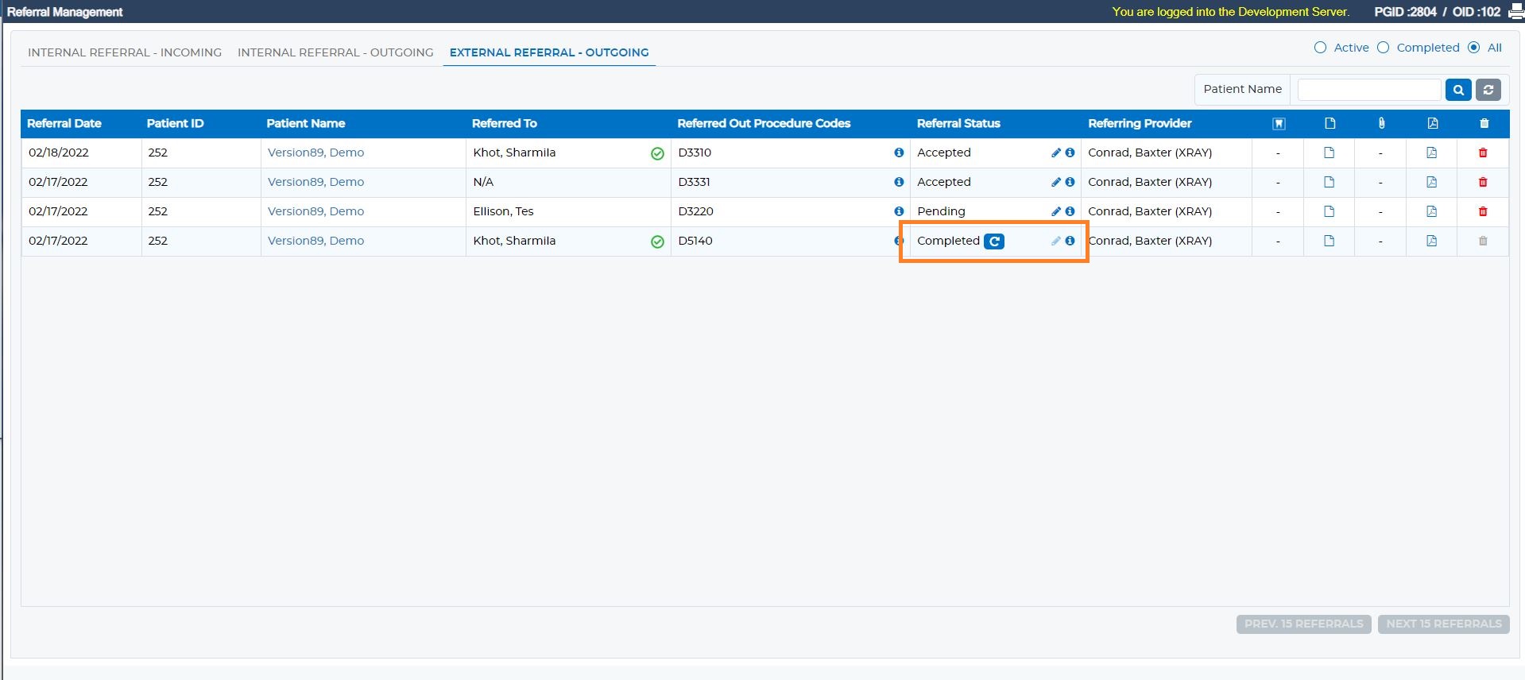Click Next 15 Referrals button
Viewport: 1525px width, 680px height.
[1444, 624]
